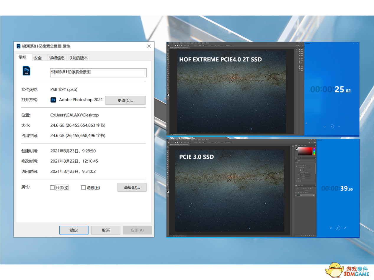This screenshot has width=374, height=280.
Task: Click the large PSB file icon
Action: (x=27, y=71)
